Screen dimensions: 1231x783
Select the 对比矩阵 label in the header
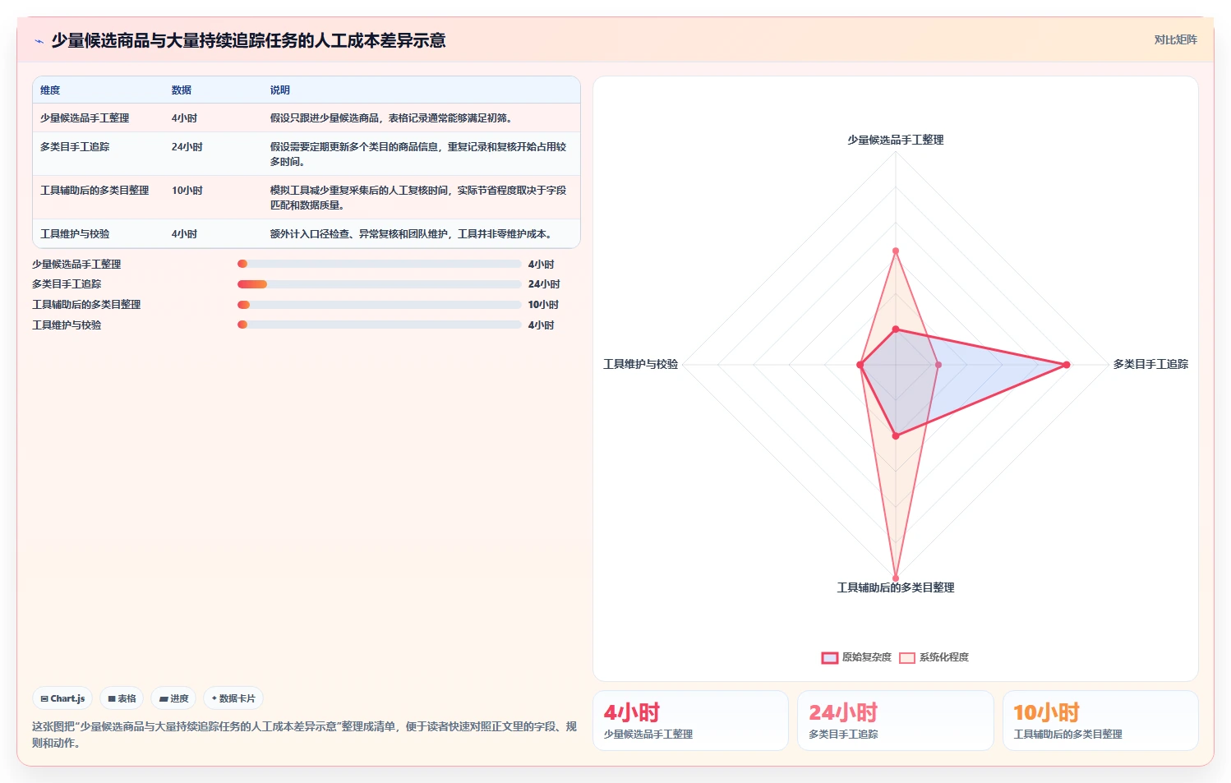(x=1175, y=39)
